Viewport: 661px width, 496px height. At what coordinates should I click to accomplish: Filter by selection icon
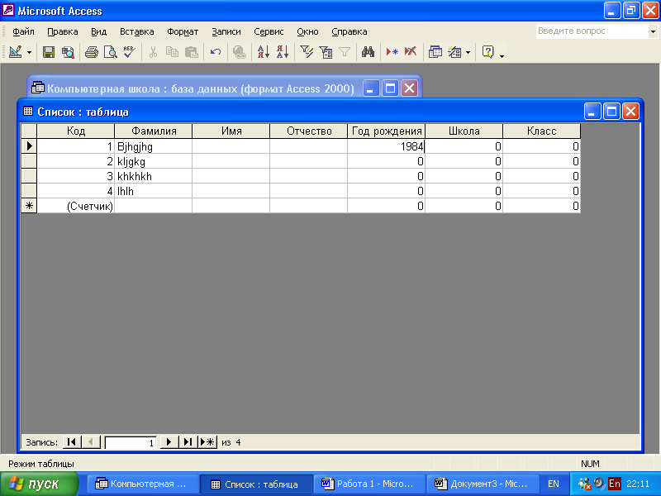(x=307, y=52)
